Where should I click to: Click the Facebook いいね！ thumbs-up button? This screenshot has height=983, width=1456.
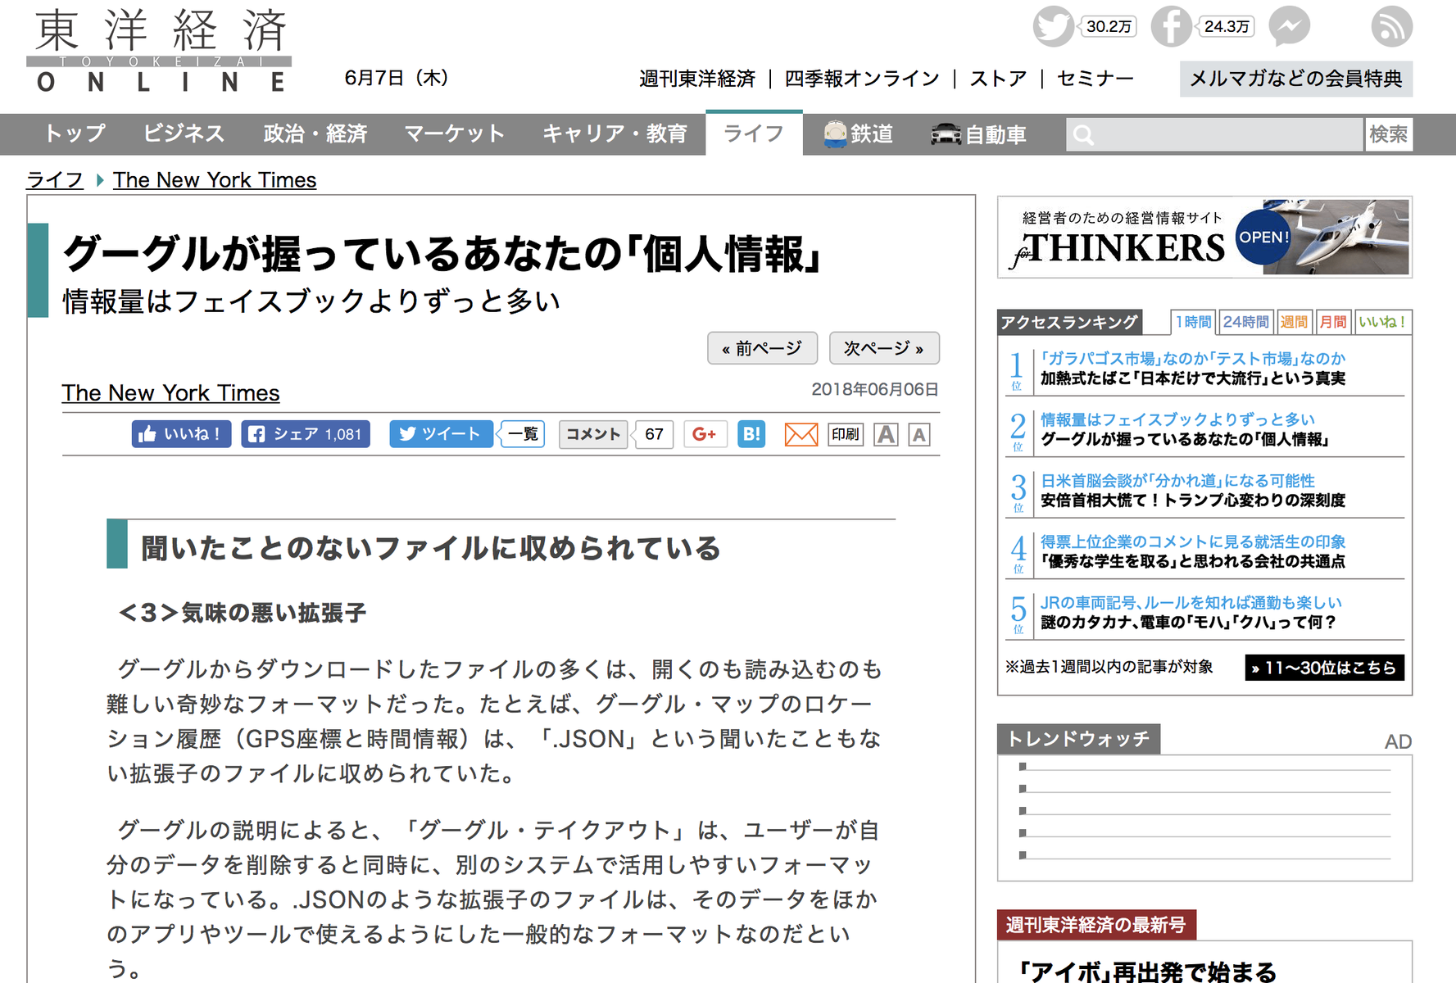pos(181,434)
